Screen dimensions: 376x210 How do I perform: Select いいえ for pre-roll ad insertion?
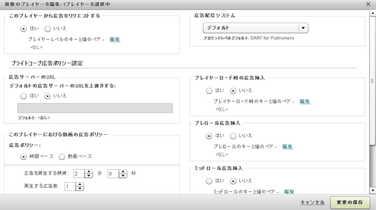coord(233,136)
